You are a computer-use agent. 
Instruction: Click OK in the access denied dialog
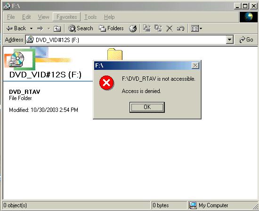click(147, 107)
